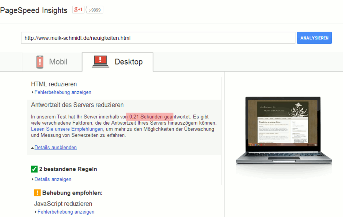Switch to the Mobil tab

click(x=52, y=62)
